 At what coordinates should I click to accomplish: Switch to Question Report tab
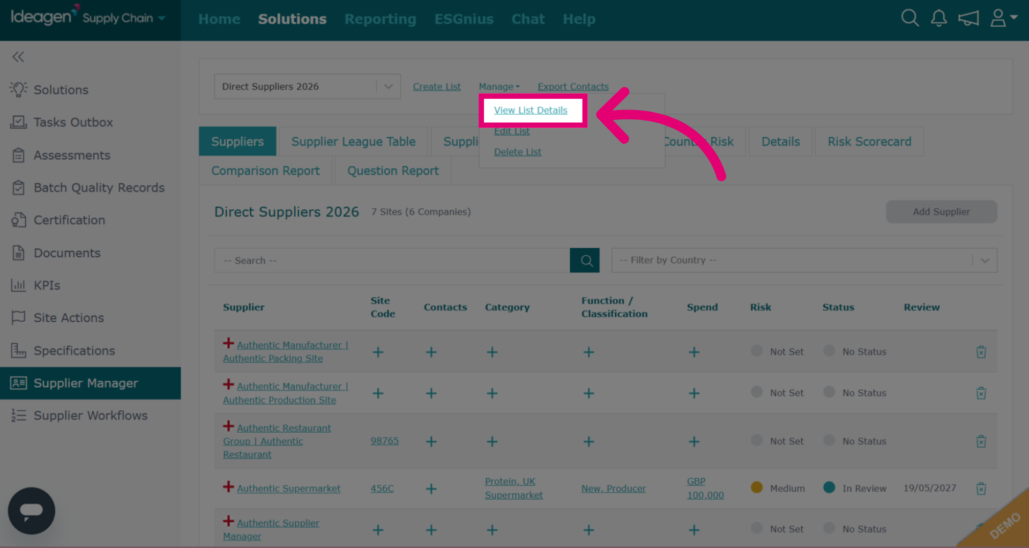pos(393,171)
